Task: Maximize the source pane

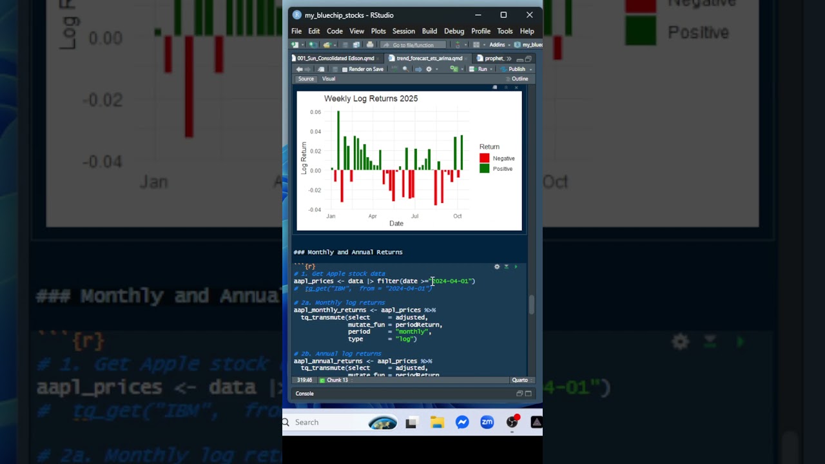Action: pos(528,59)
